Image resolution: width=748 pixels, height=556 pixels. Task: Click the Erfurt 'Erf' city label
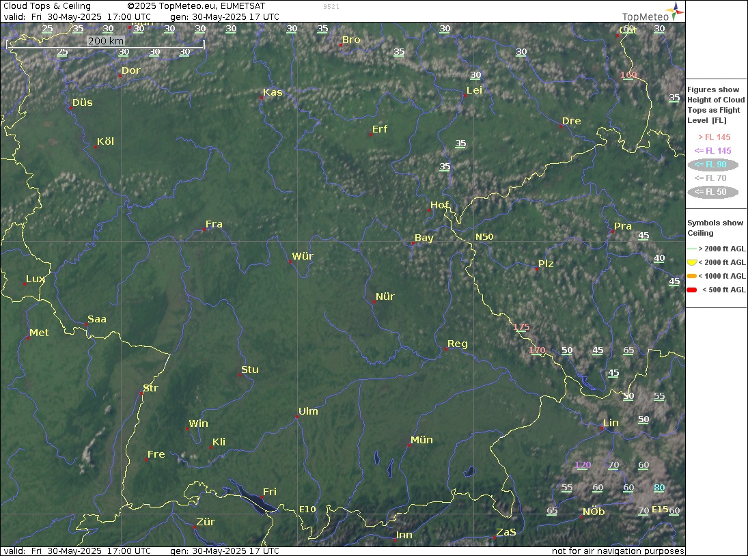(x=380, y=129)
